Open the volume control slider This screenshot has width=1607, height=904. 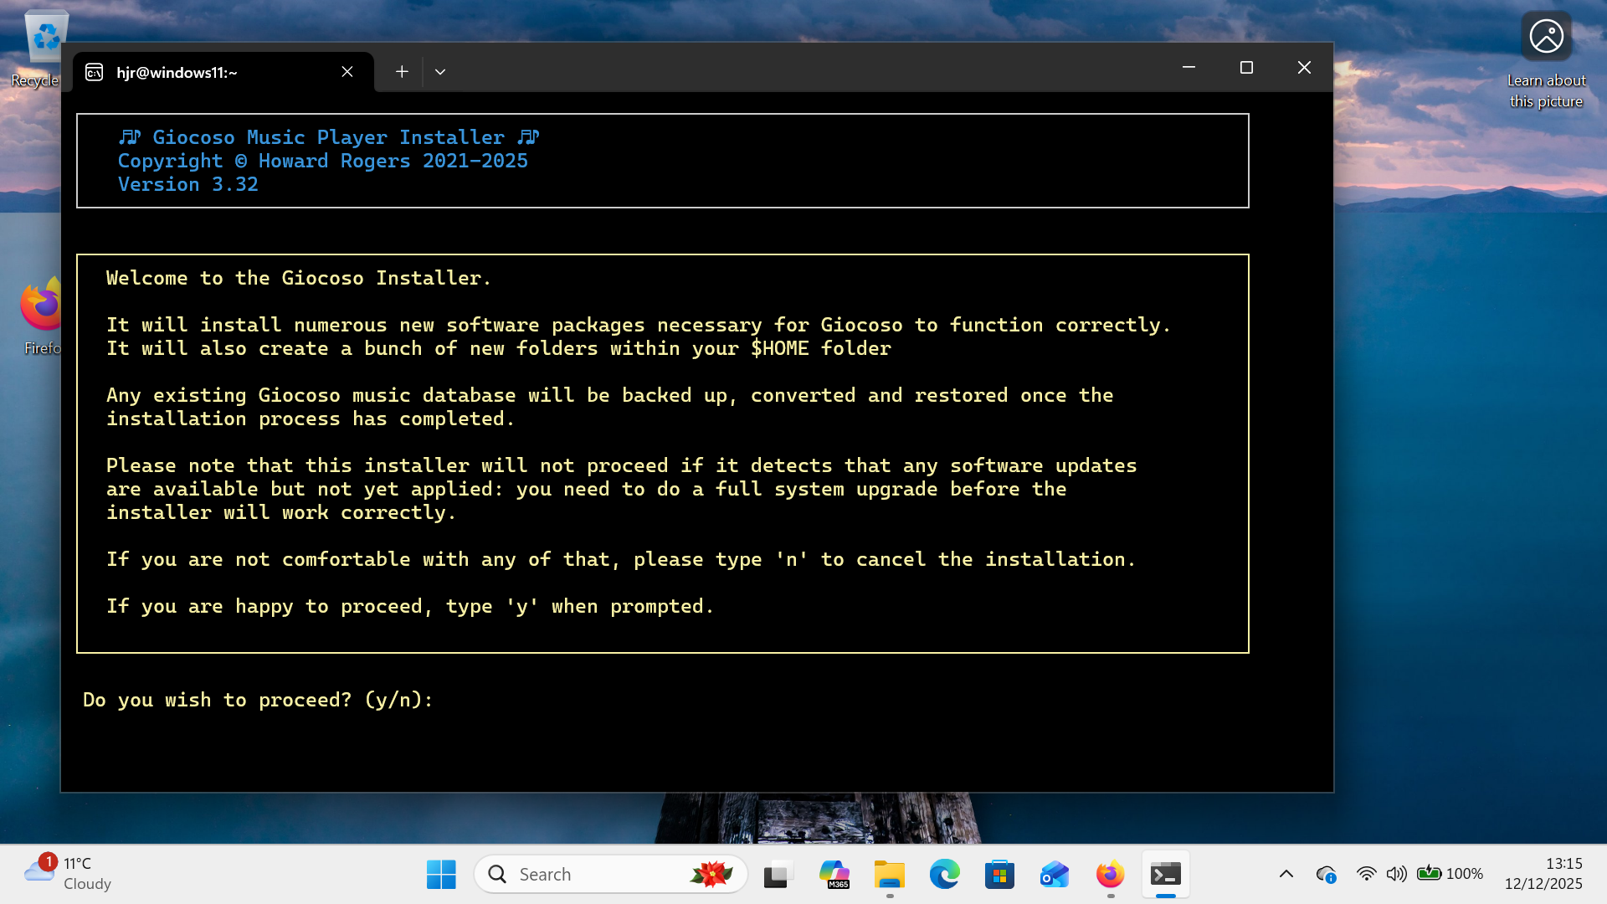click(x=1395, y=874)
